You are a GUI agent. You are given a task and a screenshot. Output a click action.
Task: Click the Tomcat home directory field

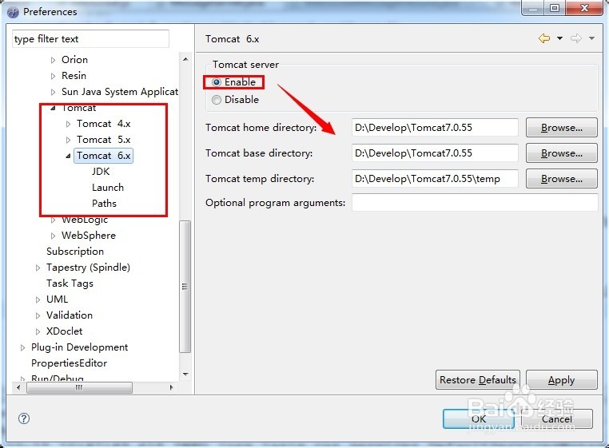click(435, 128)
